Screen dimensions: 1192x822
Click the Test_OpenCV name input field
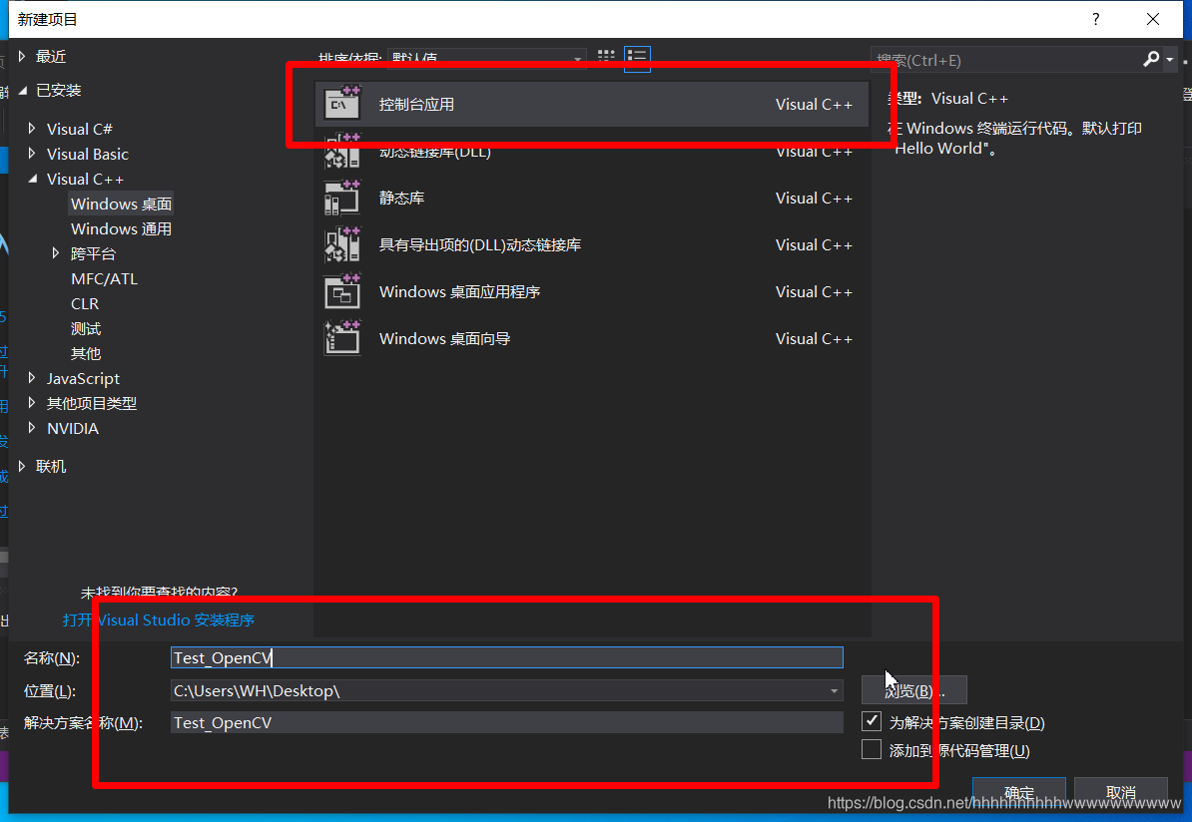click(x=499, y=657)
